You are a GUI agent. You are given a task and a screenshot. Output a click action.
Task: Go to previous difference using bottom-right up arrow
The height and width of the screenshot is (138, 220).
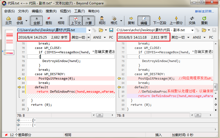click(216, 99)
